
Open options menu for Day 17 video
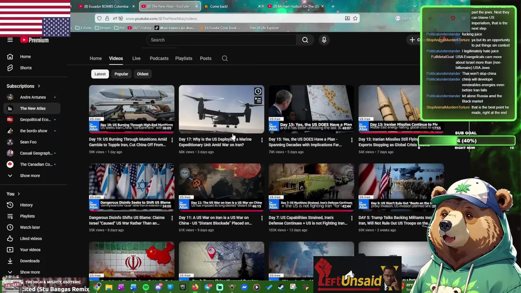(x=262, y=140)
